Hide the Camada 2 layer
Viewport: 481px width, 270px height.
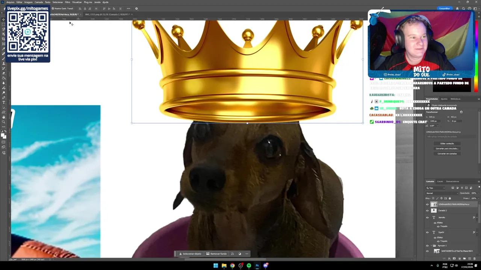coord(427,210)
